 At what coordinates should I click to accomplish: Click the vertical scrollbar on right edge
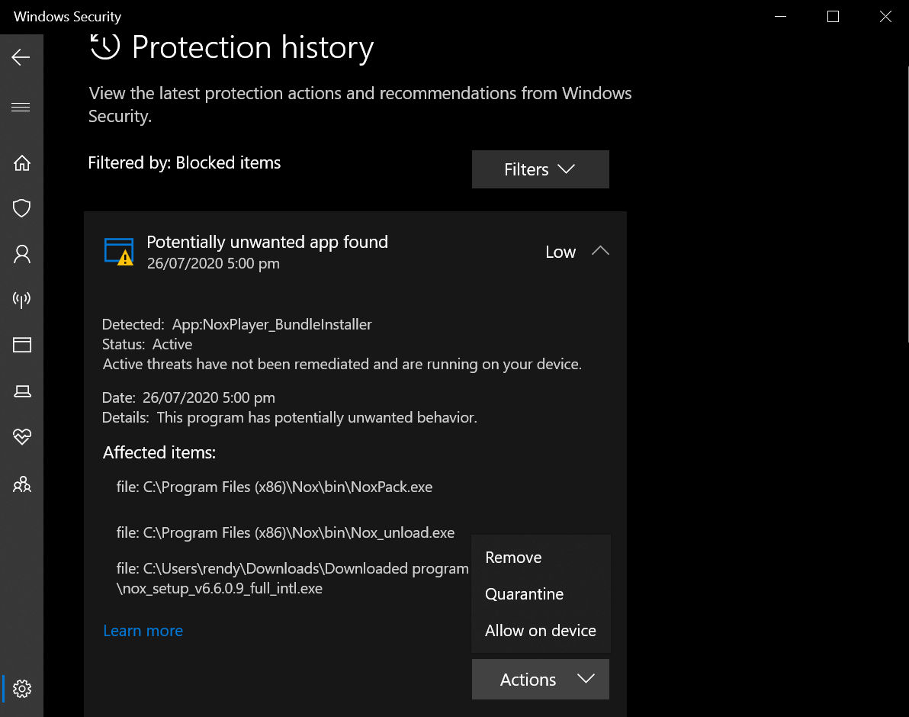tap(907, 203)
